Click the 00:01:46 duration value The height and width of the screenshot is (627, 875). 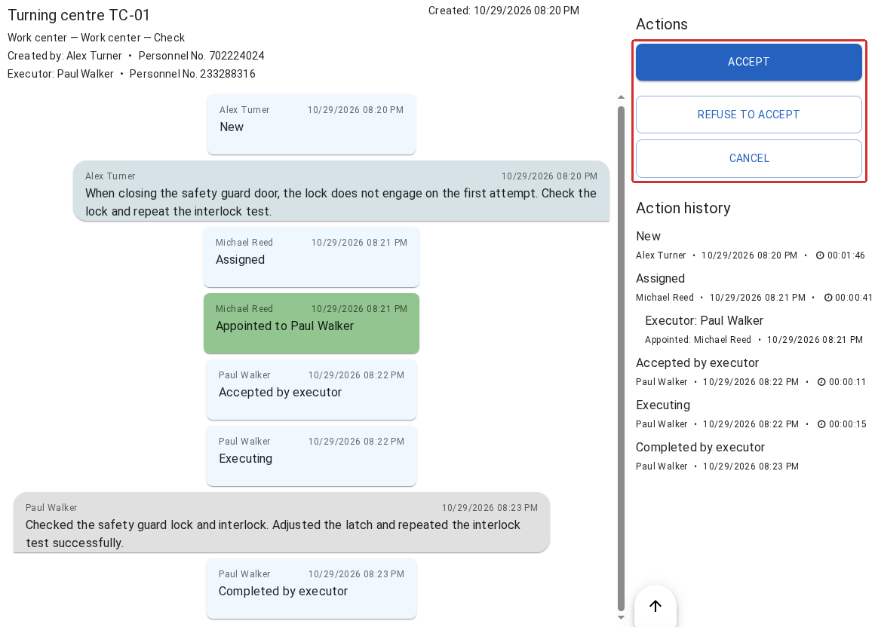(846, 255)
